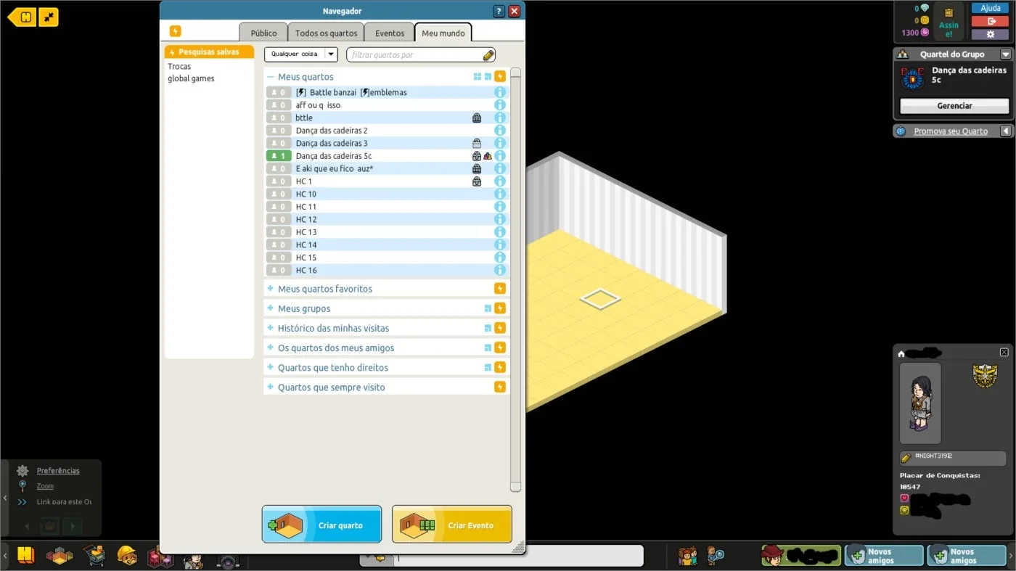Screen dimensions: 1016x571
Task: Open the avatar icon in bottom toolbar
Action: (194, 560)
